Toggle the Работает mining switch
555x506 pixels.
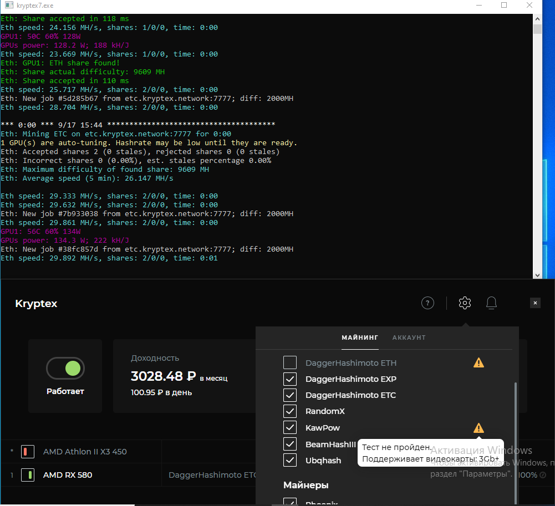[65, 368]
